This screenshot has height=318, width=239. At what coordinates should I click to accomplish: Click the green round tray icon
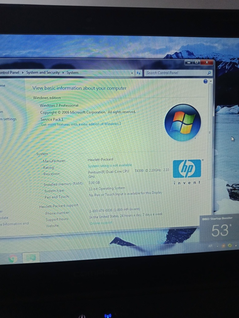pyautogui.click(x=230, y=246)
